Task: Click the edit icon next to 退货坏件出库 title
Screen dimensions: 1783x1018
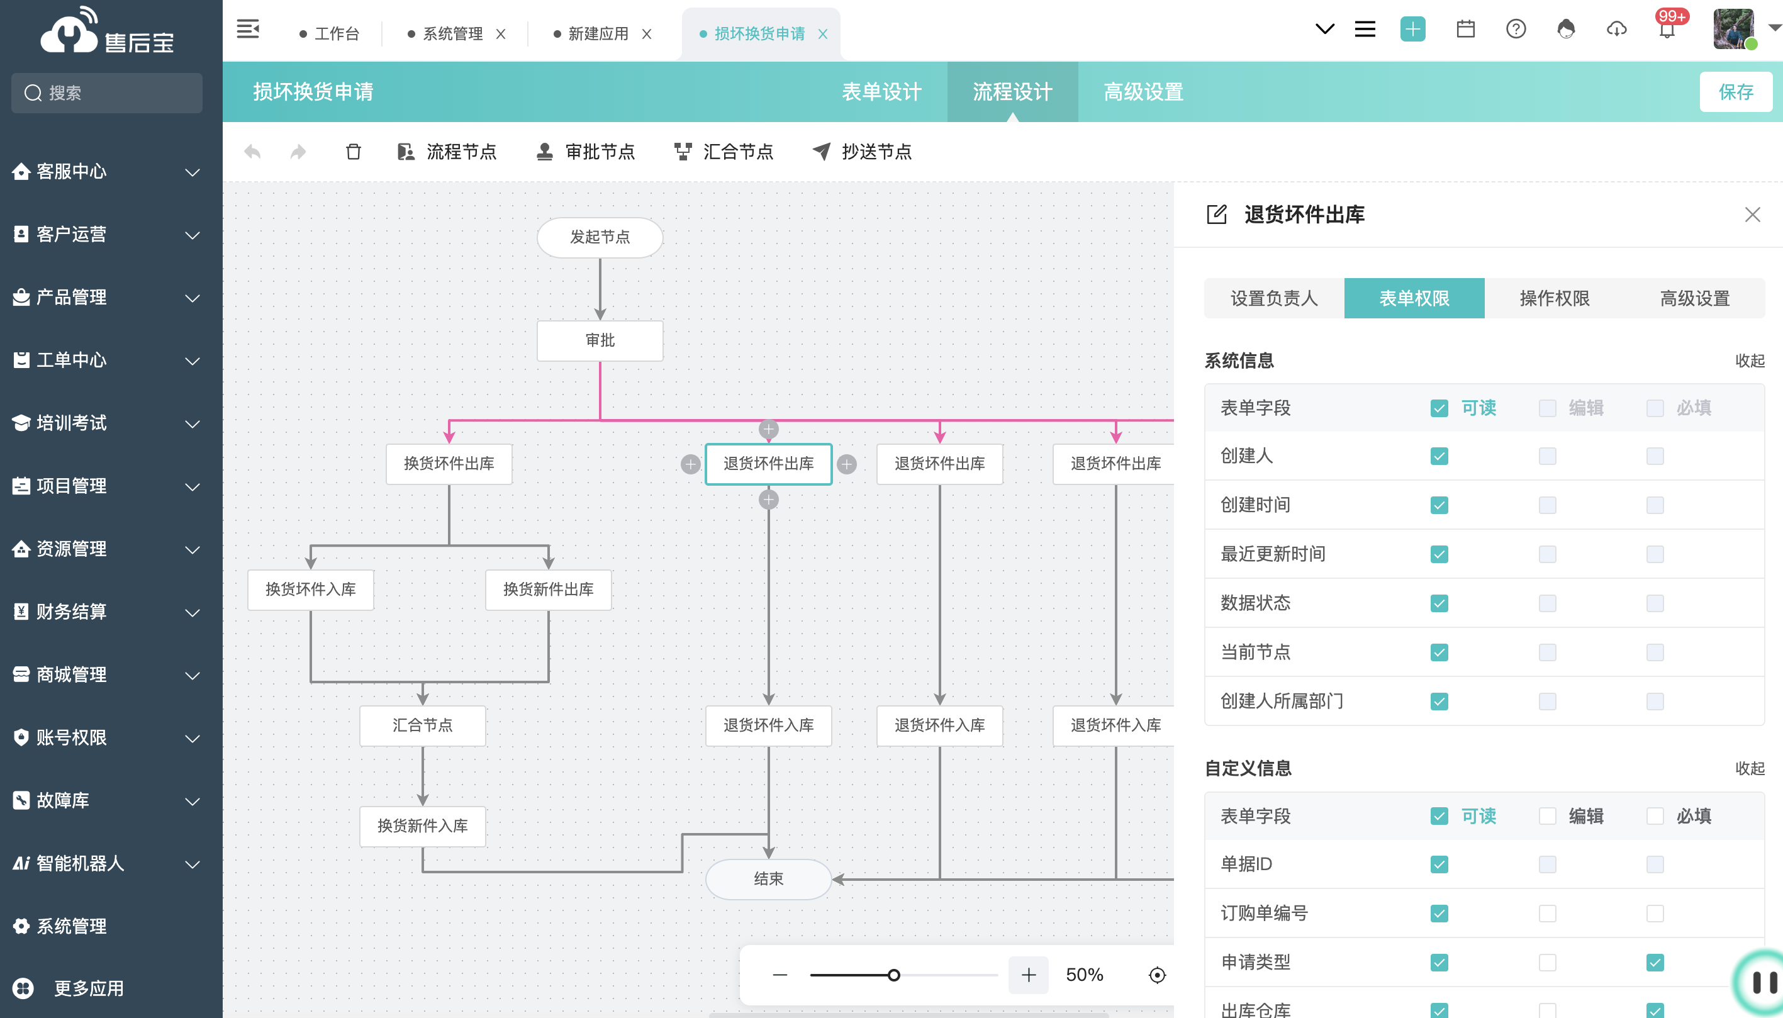Action: point(1217,214)
